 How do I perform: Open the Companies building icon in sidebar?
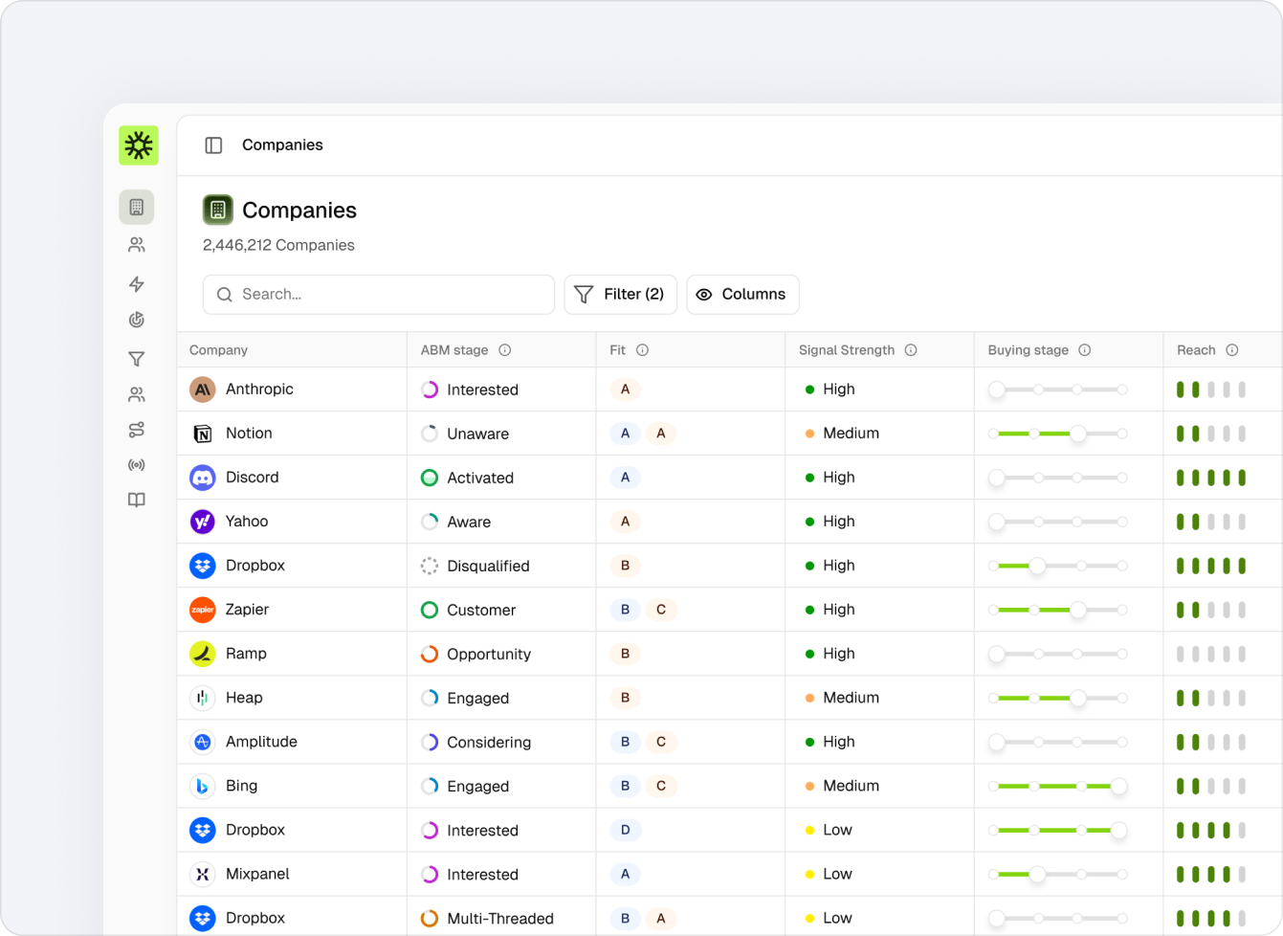[137, 207]
